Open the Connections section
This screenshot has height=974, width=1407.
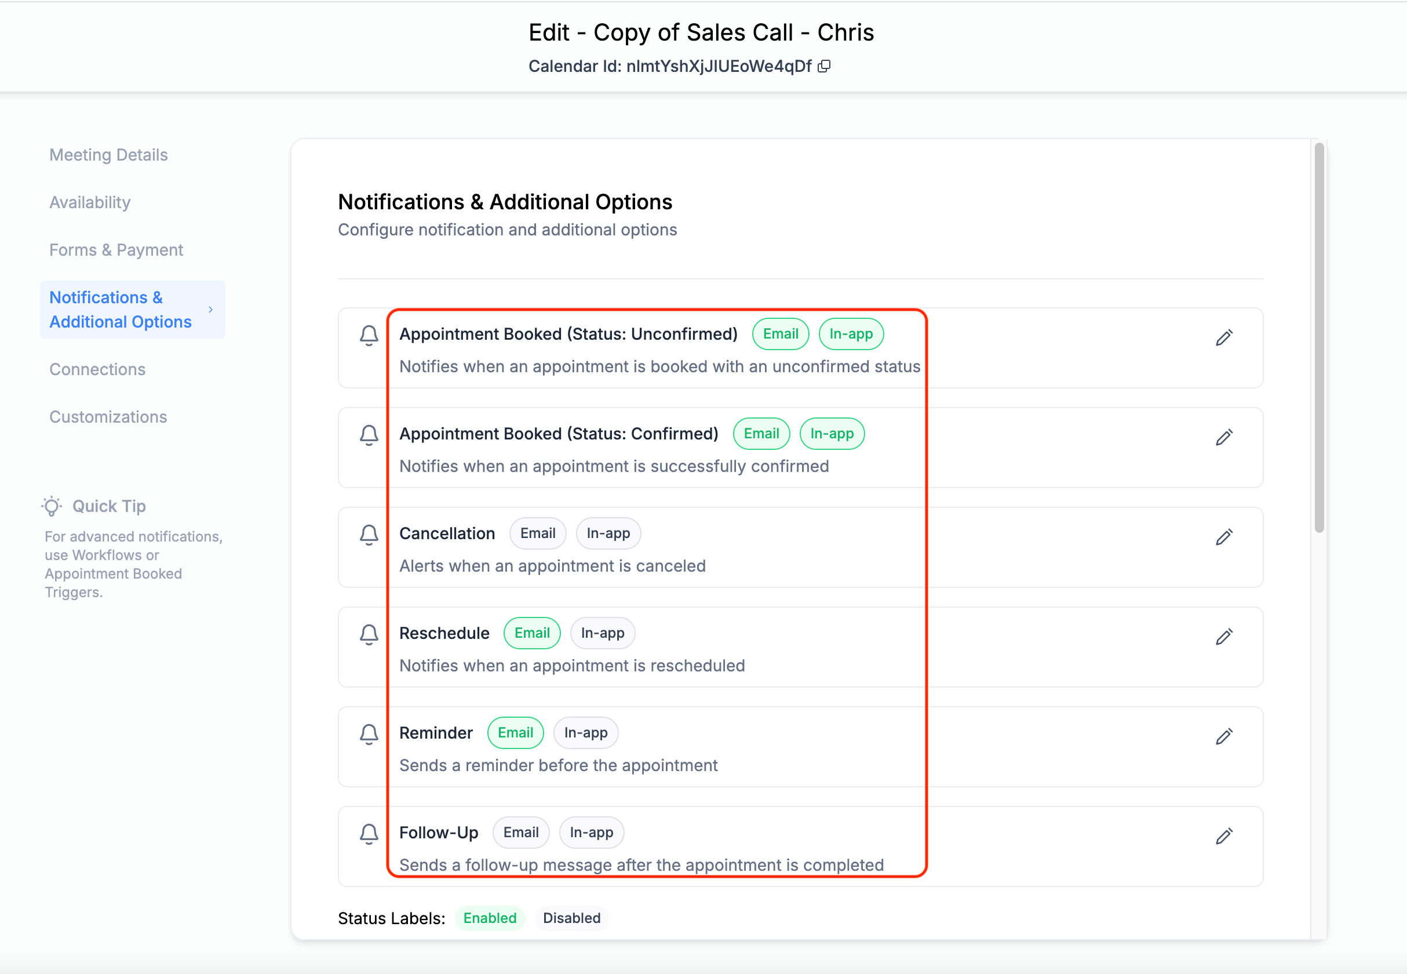97,369
